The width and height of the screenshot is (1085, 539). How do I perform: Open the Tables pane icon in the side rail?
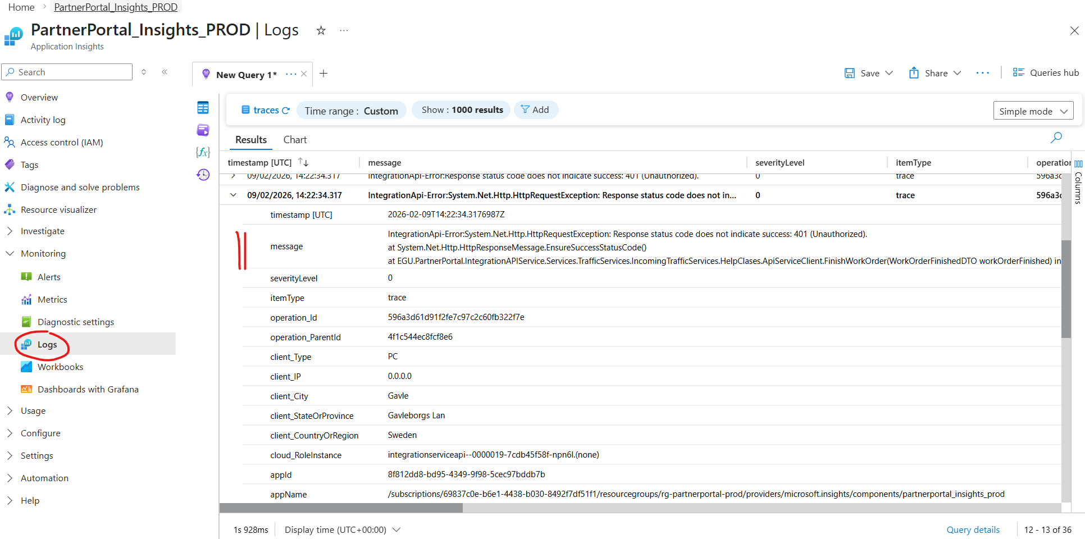click(203, 107)
